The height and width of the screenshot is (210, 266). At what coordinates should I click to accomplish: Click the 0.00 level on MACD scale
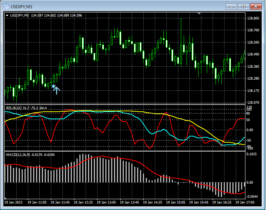[250, 182]
